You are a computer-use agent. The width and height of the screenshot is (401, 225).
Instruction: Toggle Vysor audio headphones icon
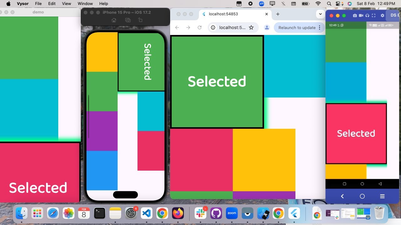pos(367,16)
